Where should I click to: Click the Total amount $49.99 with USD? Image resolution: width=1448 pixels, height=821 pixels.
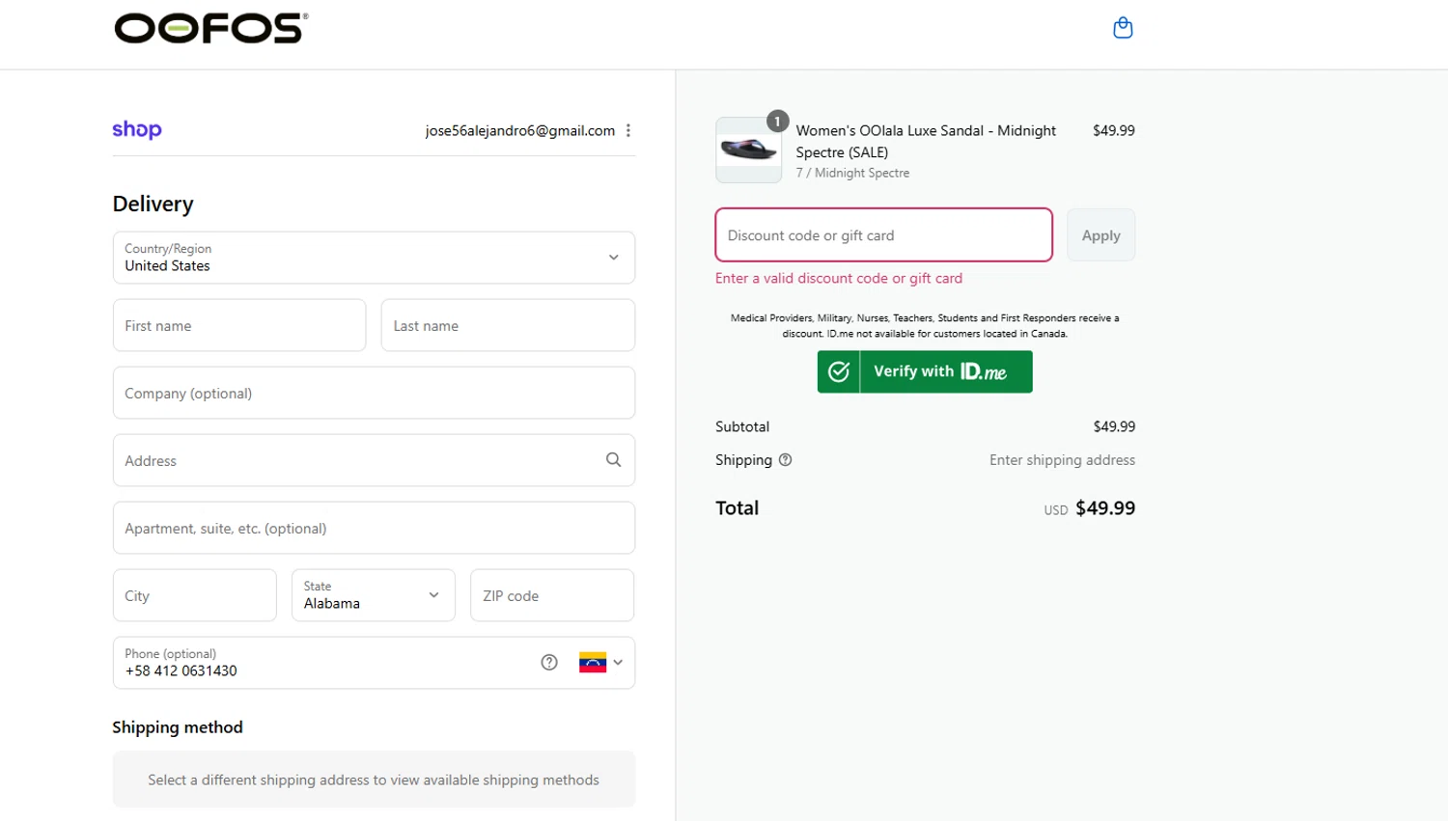tap(1089, 508)
